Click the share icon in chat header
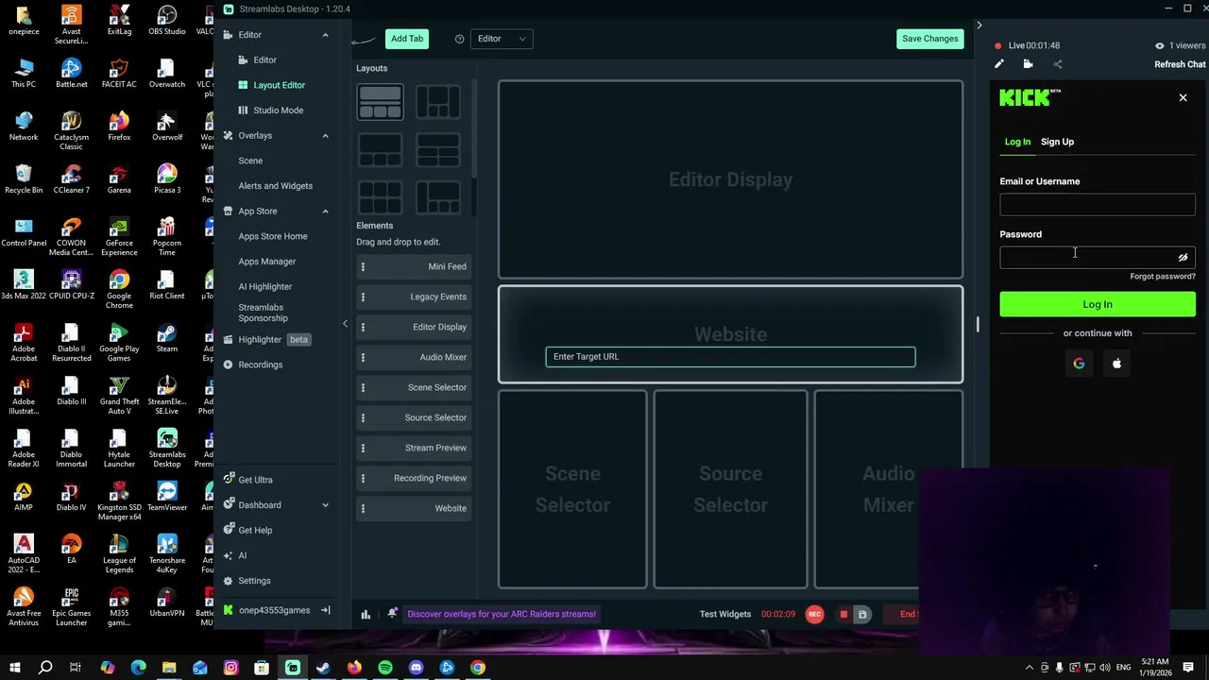Image resolution: width=1209 pixels, height=680 pixels. (1057, 64)
